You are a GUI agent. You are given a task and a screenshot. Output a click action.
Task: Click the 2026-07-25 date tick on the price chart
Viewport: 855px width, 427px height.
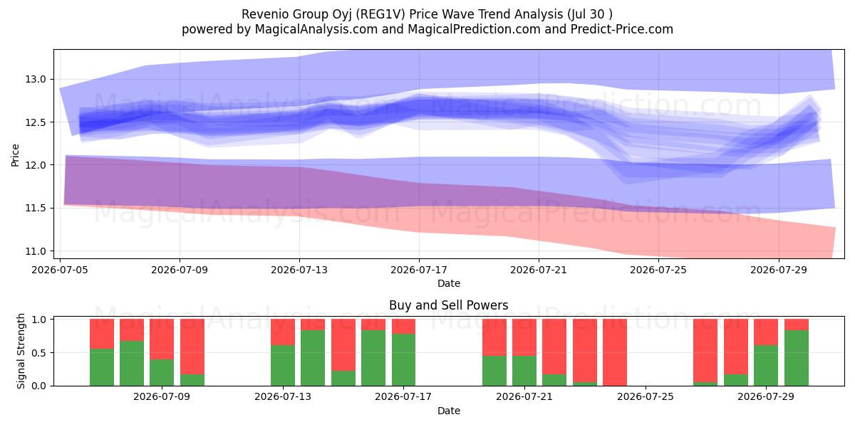[x=658, y=270]
